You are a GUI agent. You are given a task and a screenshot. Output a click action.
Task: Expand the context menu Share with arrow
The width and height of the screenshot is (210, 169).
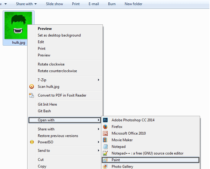(x=99, y=129)
